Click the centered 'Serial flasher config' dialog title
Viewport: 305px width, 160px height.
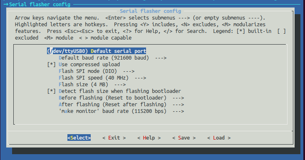(150, 11)
